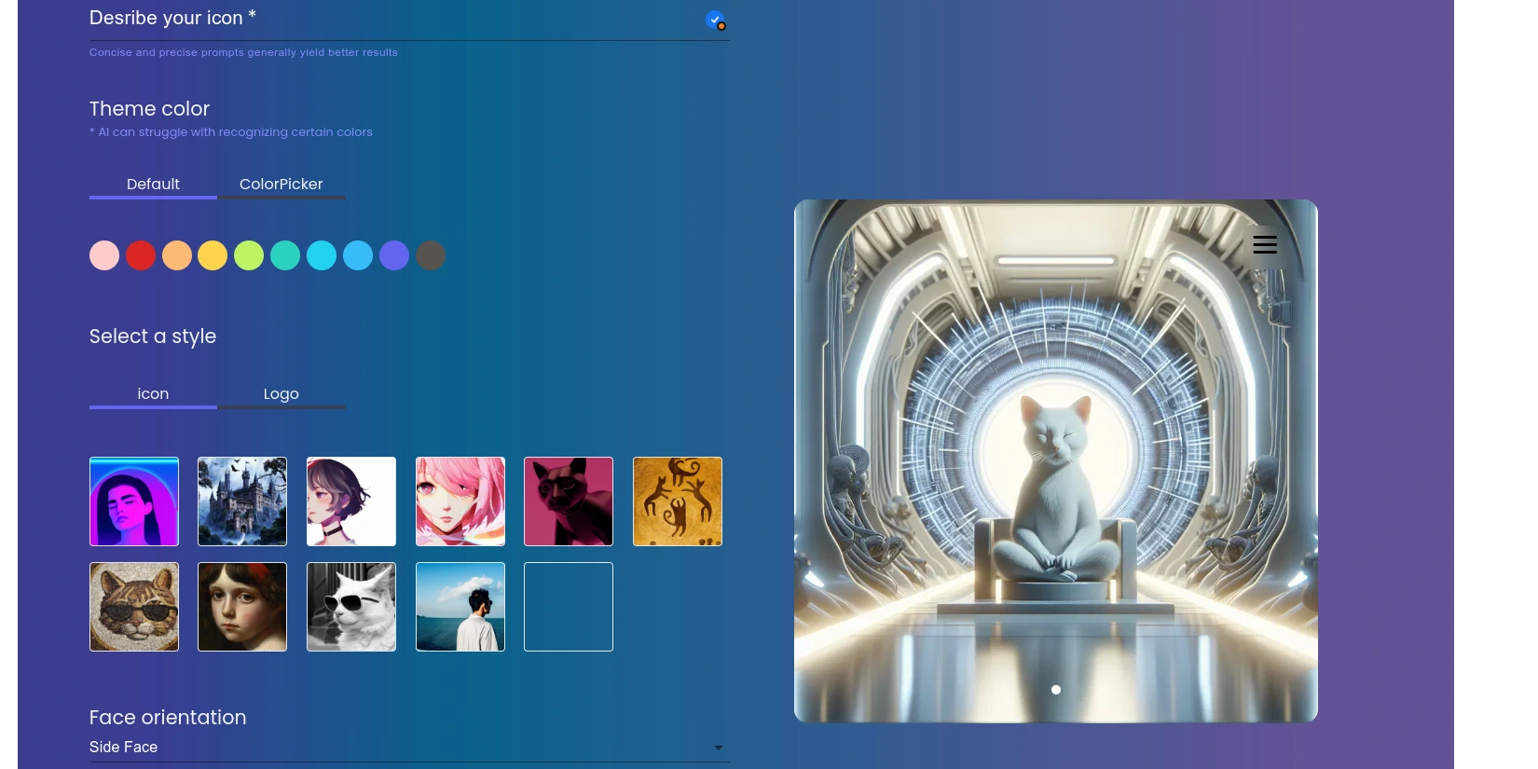Select the man by the sea style
1538x769 pixels.
460,607
